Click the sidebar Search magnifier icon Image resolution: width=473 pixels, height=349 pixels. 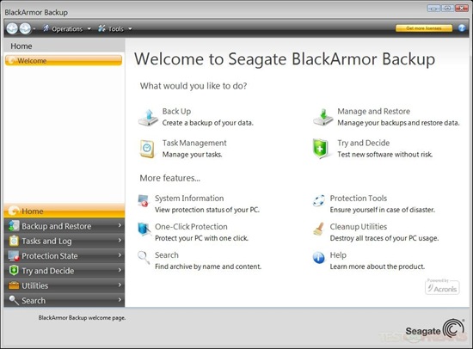tap(14, 300)
